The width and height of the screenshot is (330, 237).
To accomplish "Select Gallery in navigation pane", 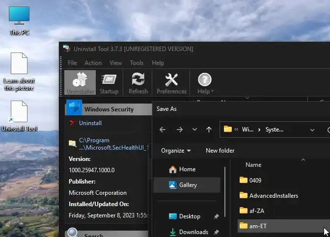I will tap(187, 185).
